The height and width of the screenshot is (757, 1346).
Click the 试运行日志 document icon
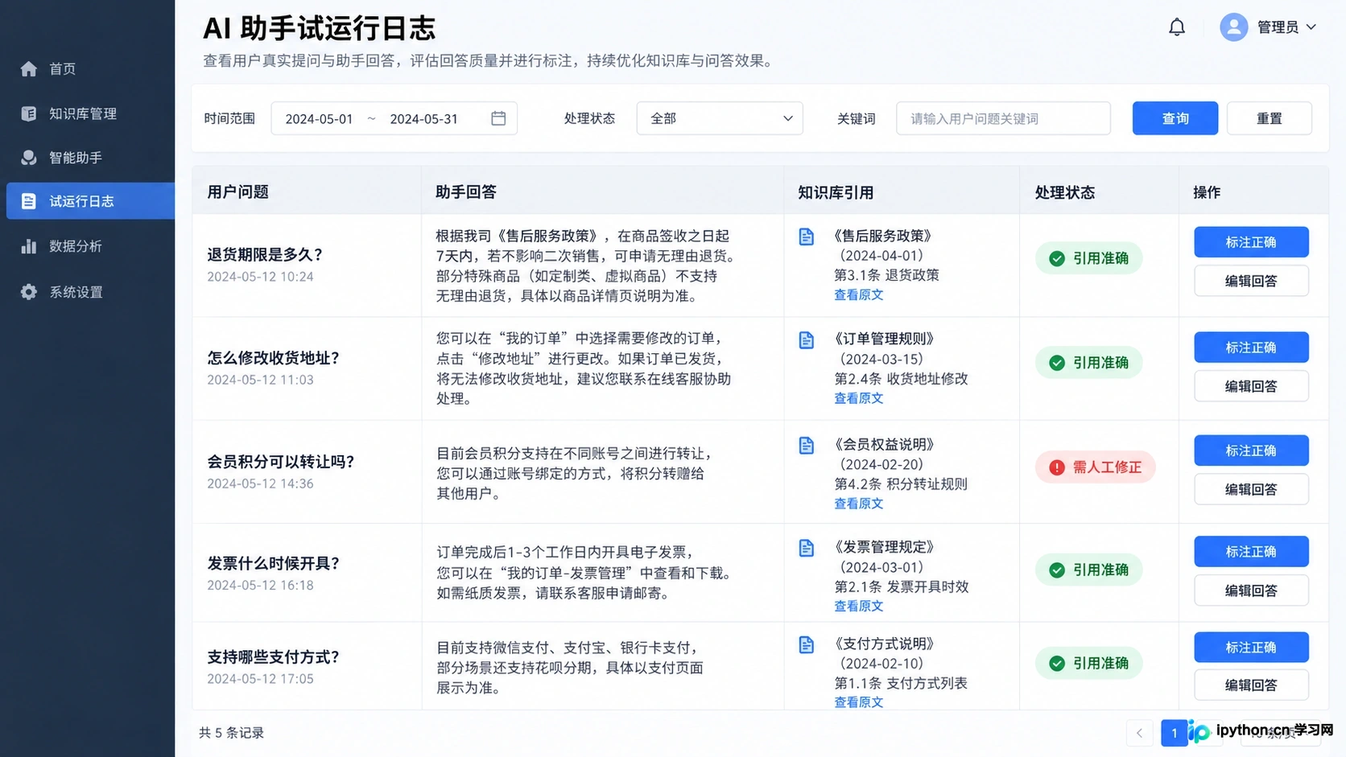click(x=29, y=201)
